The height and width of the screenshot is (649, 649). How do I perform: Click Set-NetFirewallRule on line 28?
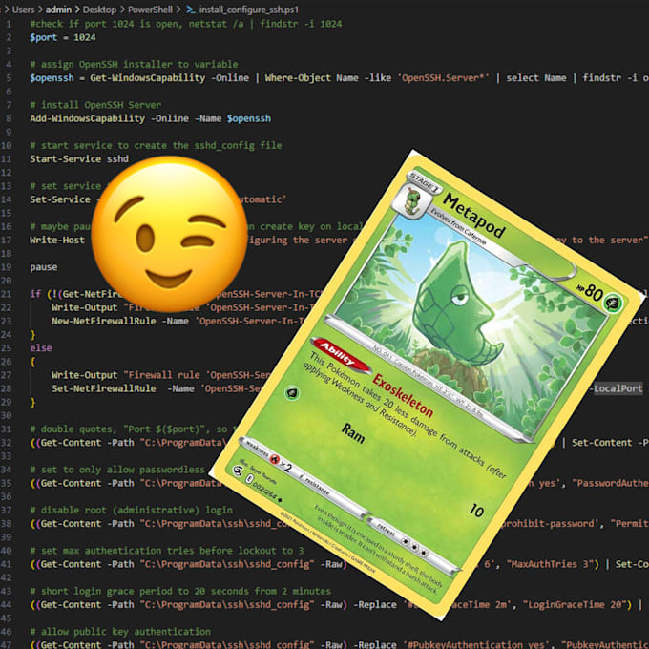coord(103,388)
